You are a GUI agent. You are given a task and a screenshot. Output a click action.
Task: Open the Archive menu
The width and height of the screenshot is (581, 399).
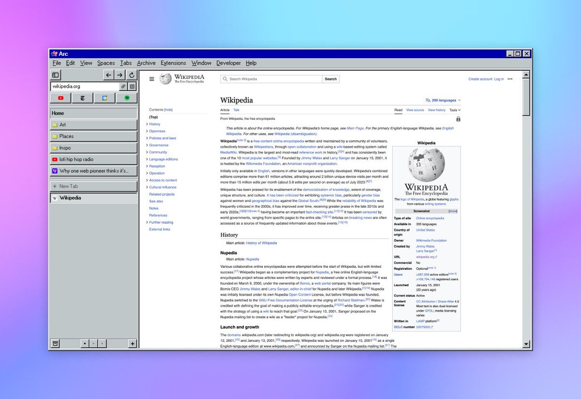[x=146, y=63]
